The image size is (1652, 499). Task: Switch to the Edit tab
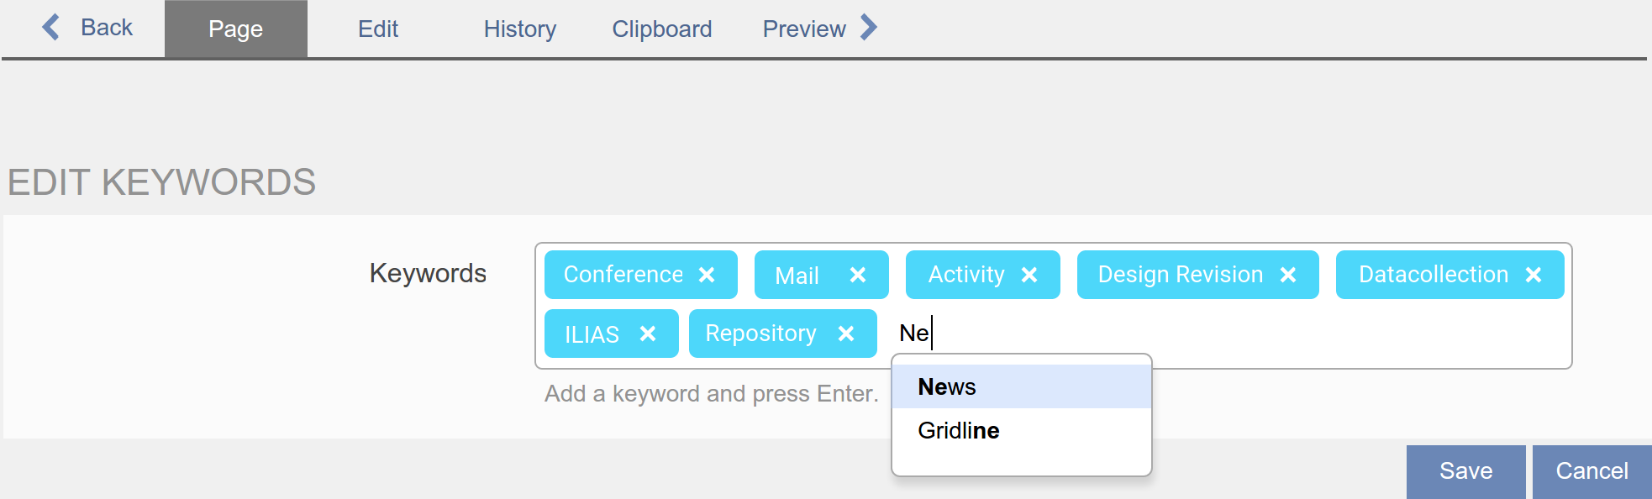pos(377,29)
